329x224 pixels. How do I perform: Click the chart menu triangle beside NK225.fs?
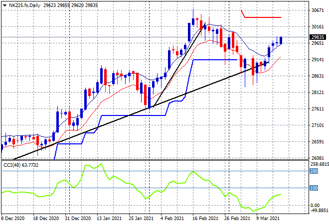tap(4, 5)
